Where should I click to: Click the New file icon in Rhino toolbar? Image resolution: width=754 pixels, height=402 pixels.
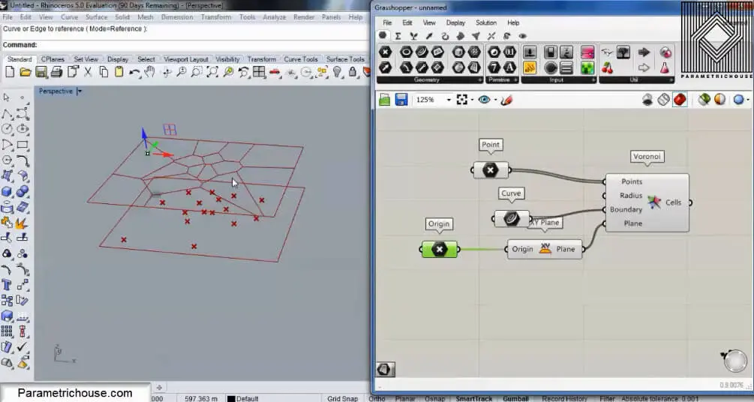10,72
